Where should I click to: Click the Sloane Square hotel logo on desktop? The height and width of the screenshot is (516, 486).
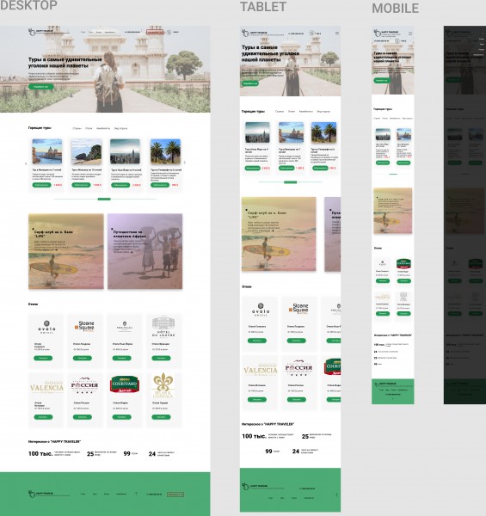coord(85,326)
